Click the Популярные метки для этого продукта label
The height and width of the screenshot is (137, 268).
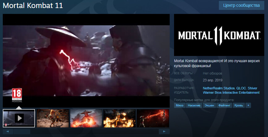[204, 100]
